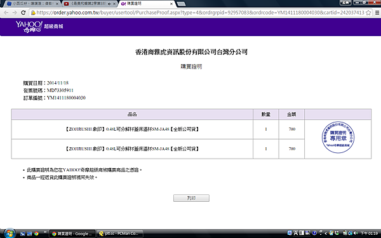
Task: Click the Chrome quick launch icon
Action: click(x=36, y=234)
